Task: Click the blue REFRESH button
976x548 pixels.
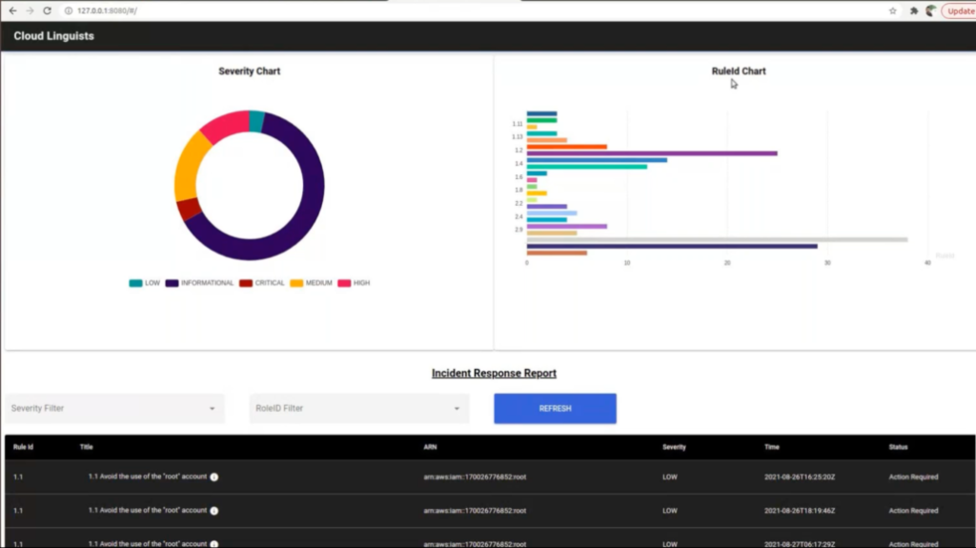Action: (556, 409)
